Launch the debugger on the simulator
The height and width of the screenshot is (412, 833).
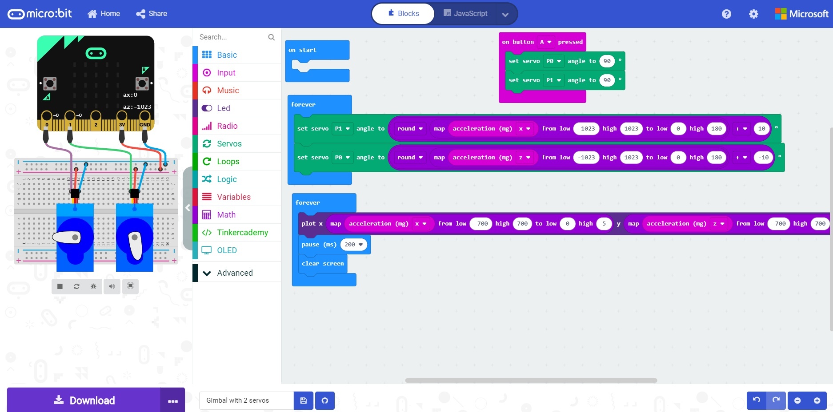coord(93,286)
